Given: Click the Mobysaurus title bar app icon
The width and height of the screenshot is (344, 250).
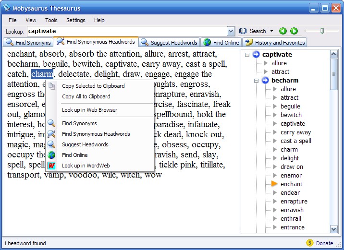Looking at the screenshot, I should (7, 8).
